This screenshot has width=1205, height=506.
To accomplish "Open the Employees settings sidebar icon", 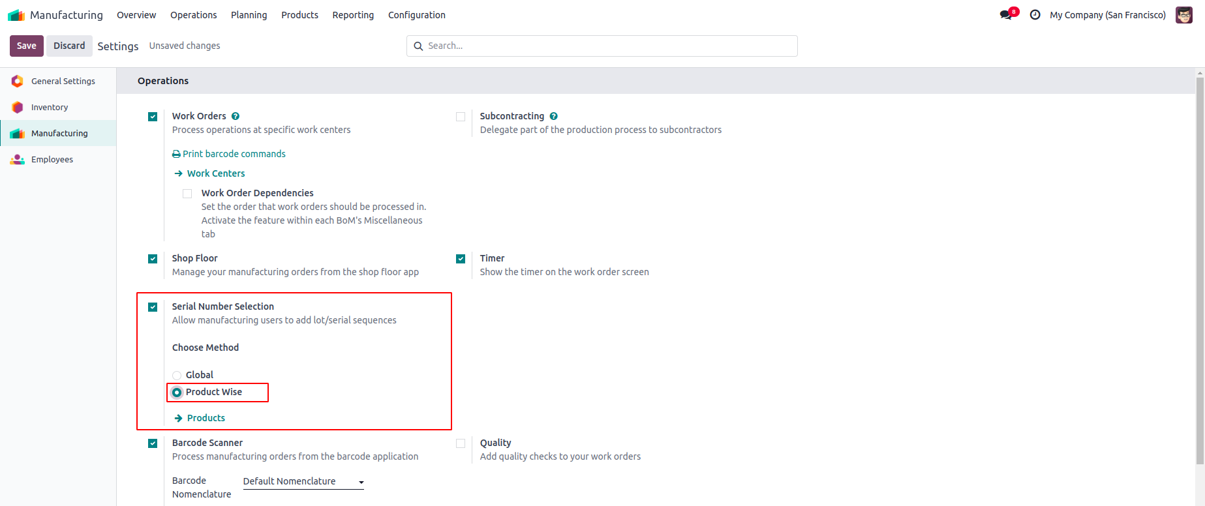I will click(18, 160).
